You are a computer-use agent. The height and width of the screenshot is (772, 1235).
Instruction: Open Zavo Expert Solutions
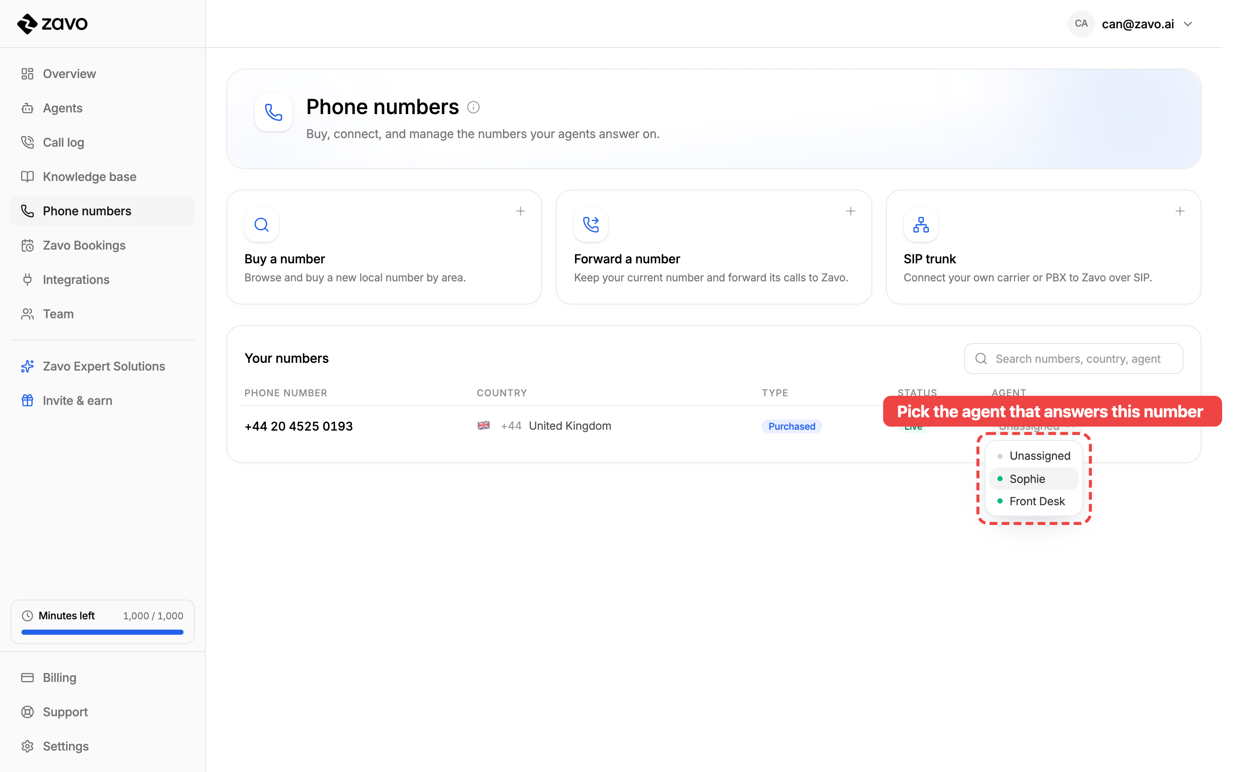point(102,366)
